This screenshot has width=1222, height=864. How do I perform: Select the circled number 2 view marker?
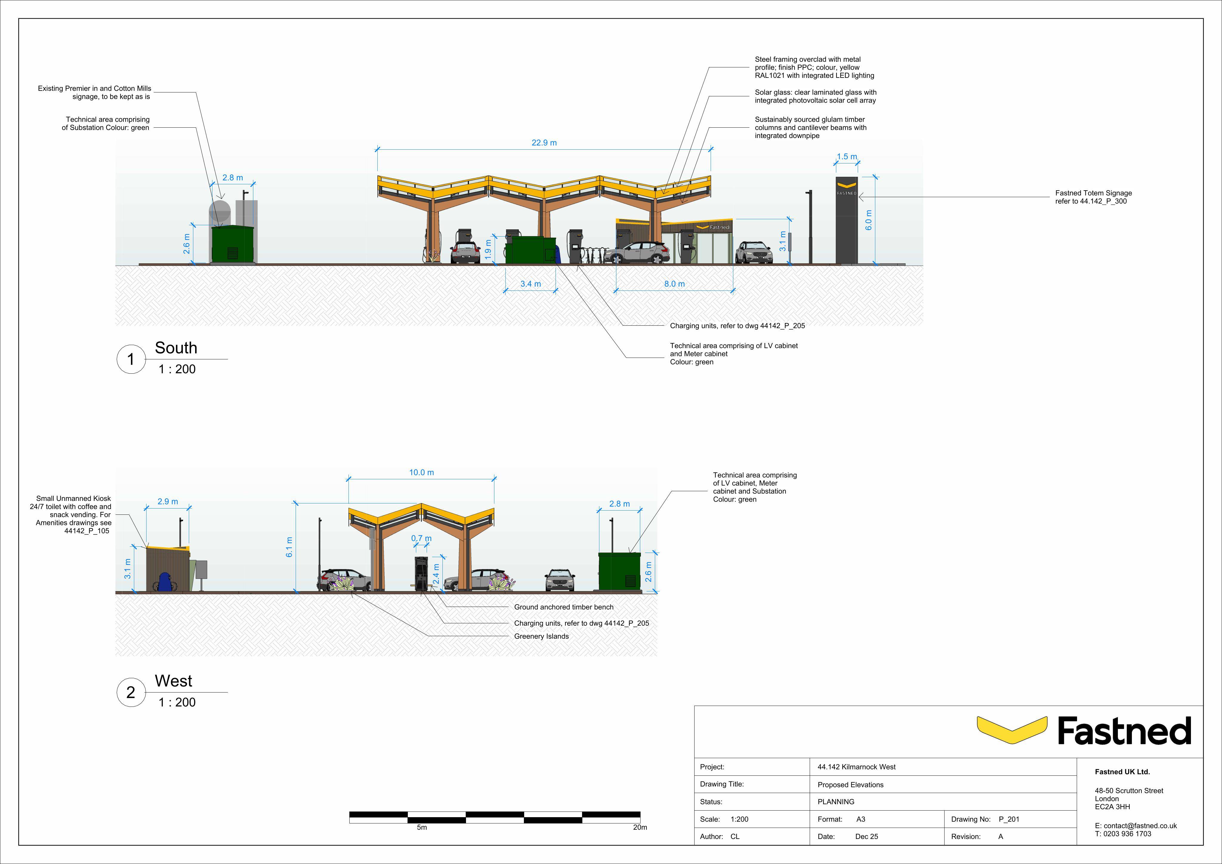tap(131, 692)
